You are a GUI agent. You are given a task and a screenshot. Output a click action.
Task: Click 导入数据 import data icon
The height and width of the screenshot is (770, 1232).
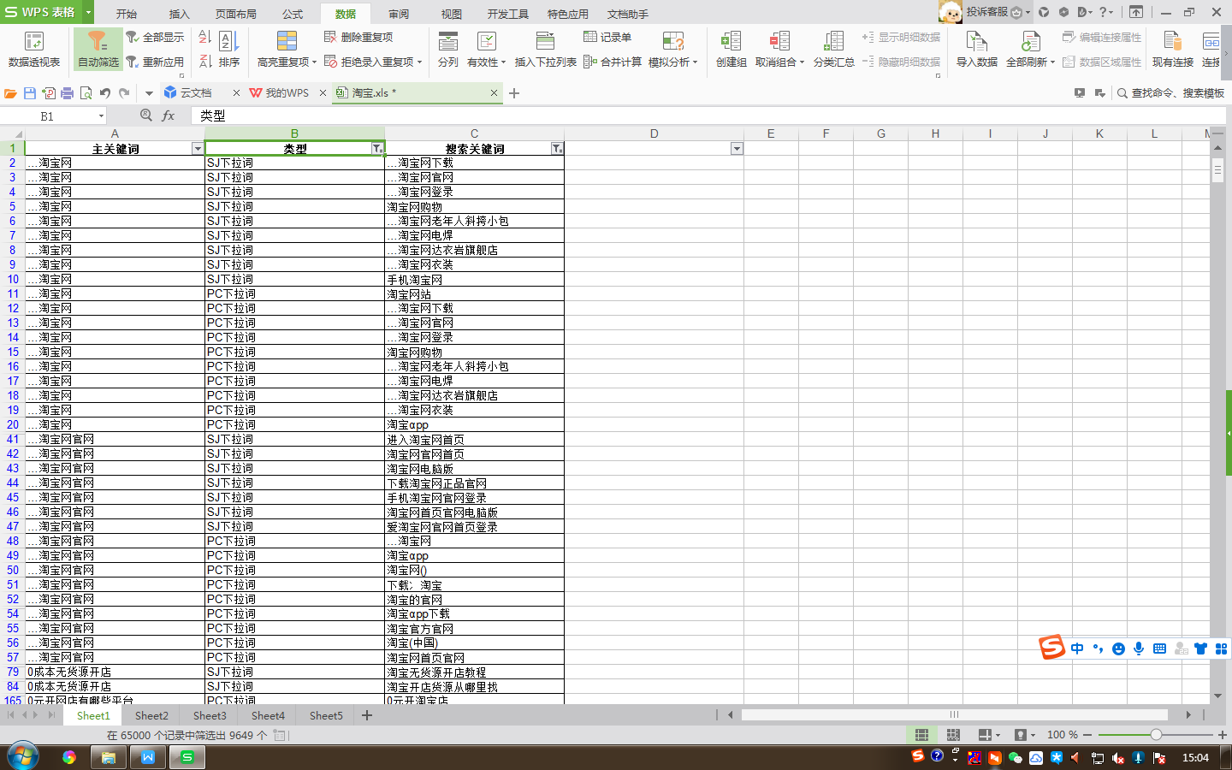tap(977, 50)
